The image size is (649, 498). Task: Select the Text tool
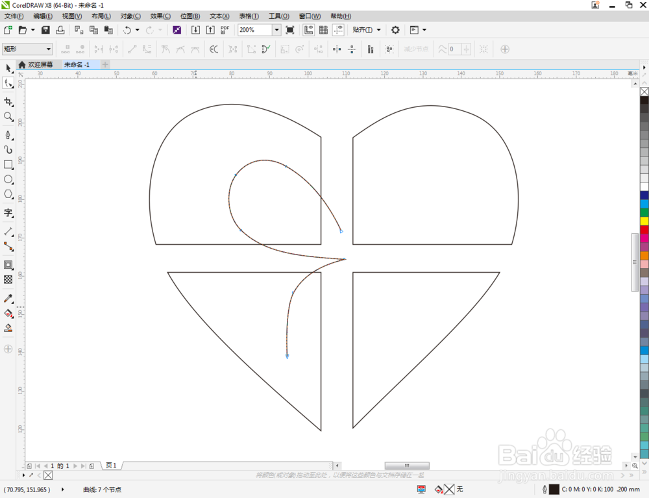click(x=8, y=213)
